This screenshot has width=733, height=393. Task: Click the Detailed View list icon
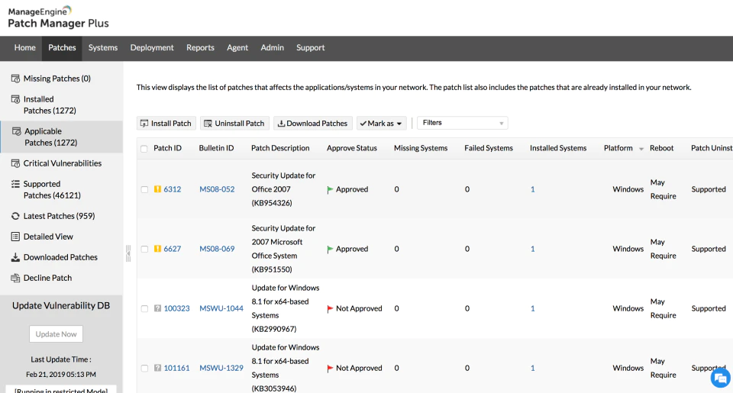(15, 237)
